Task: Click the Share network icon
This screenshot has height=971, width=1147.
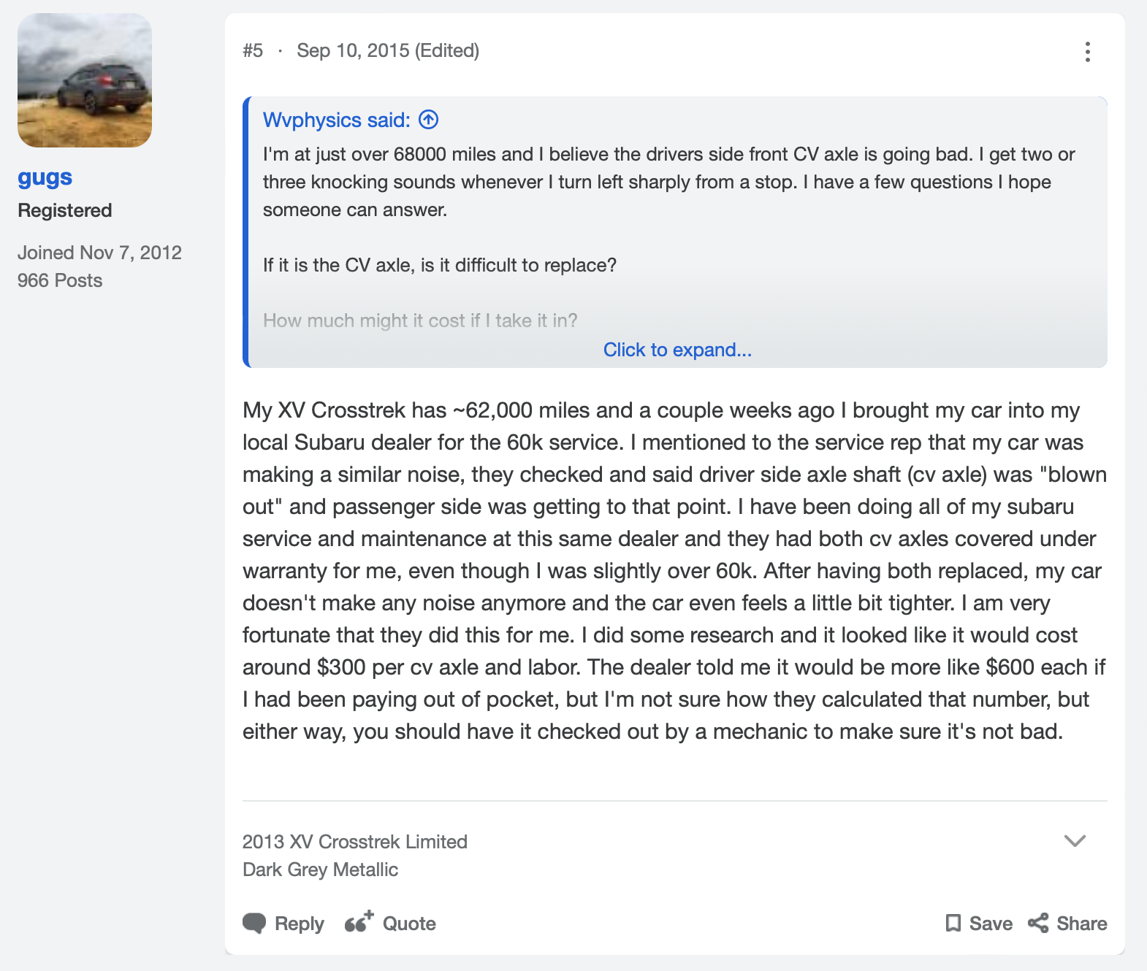Action: [1038, 924]
